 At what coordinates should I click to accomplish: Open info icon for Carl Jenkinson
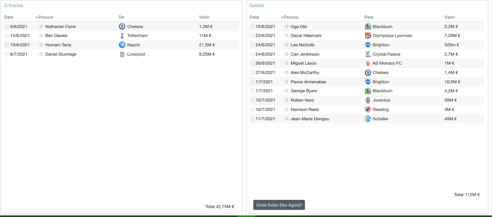coord(287,54)
